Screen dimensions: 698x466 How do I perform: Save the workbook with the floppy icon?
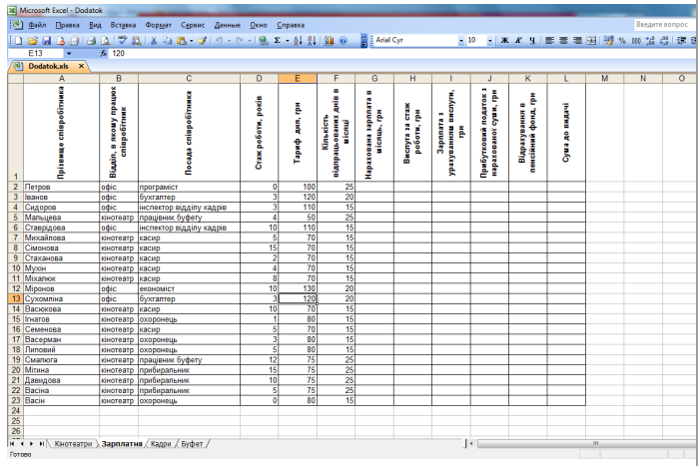click(x=46, y=41)
